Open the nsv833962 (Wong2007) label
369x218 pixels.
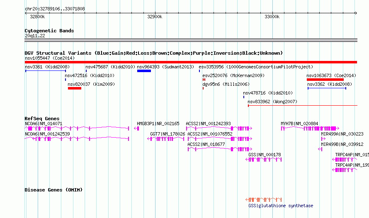[272, 102]
